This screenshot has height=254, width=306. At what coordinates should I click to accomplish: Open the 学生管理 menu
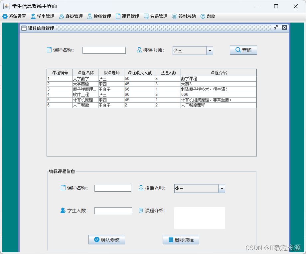(x=43, y=16)
